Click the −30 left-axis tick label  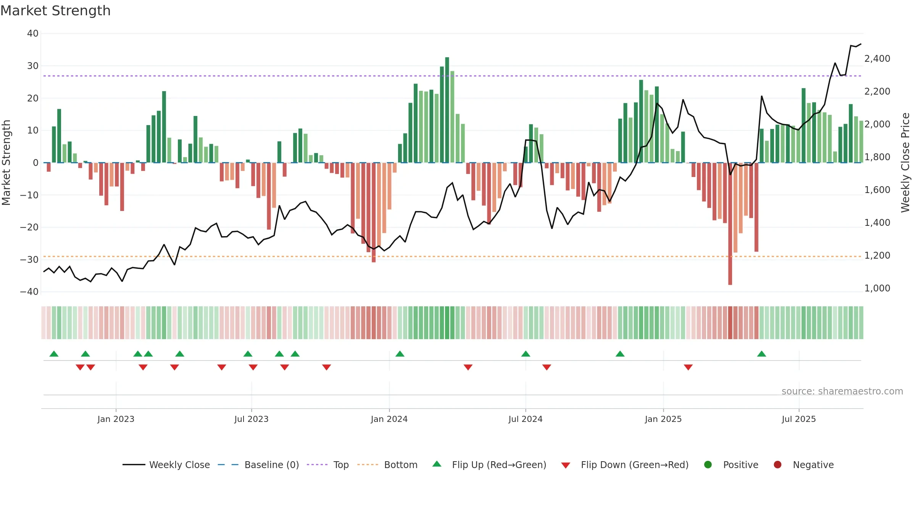click(x=29, y=260)
